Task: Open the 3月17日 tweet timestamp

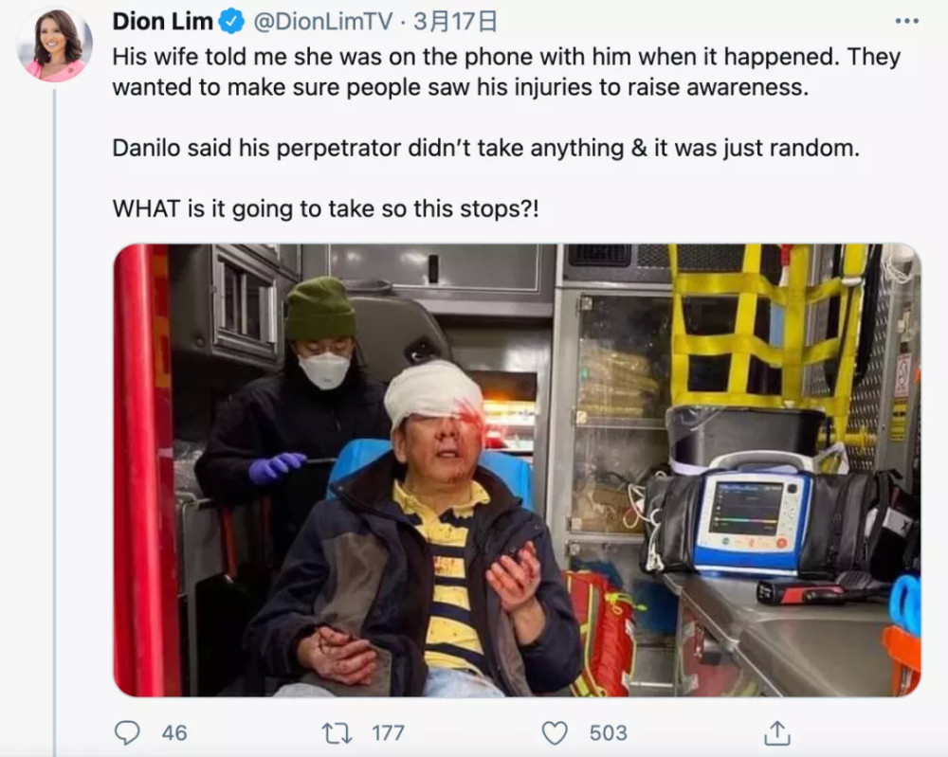Action: point(455,22)
